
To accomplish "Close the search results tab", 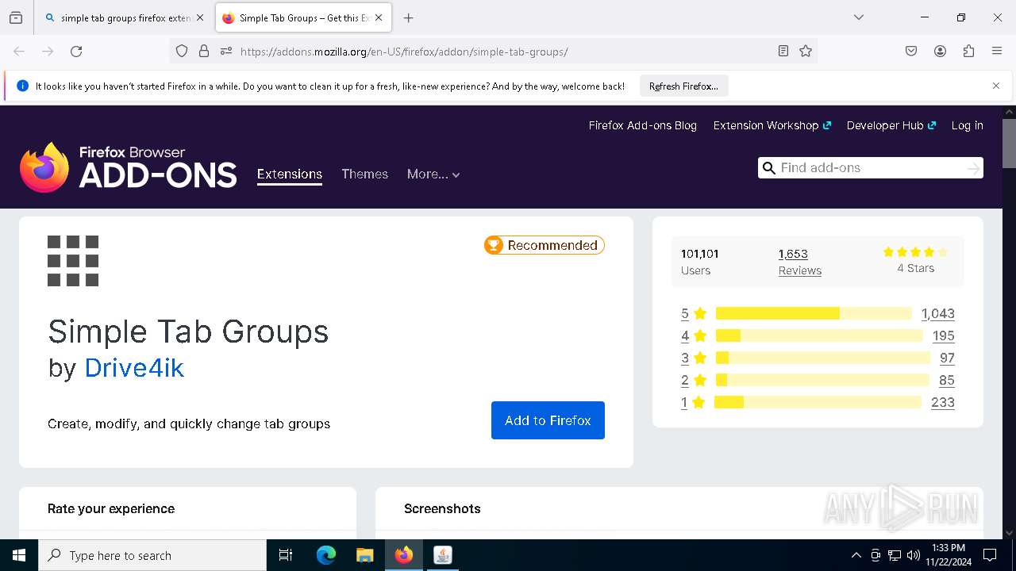I will click(199, 17).
